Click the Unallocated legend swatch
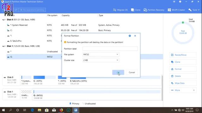The height and width of the screenshot is (113, 202). click(x=83, y=104)
